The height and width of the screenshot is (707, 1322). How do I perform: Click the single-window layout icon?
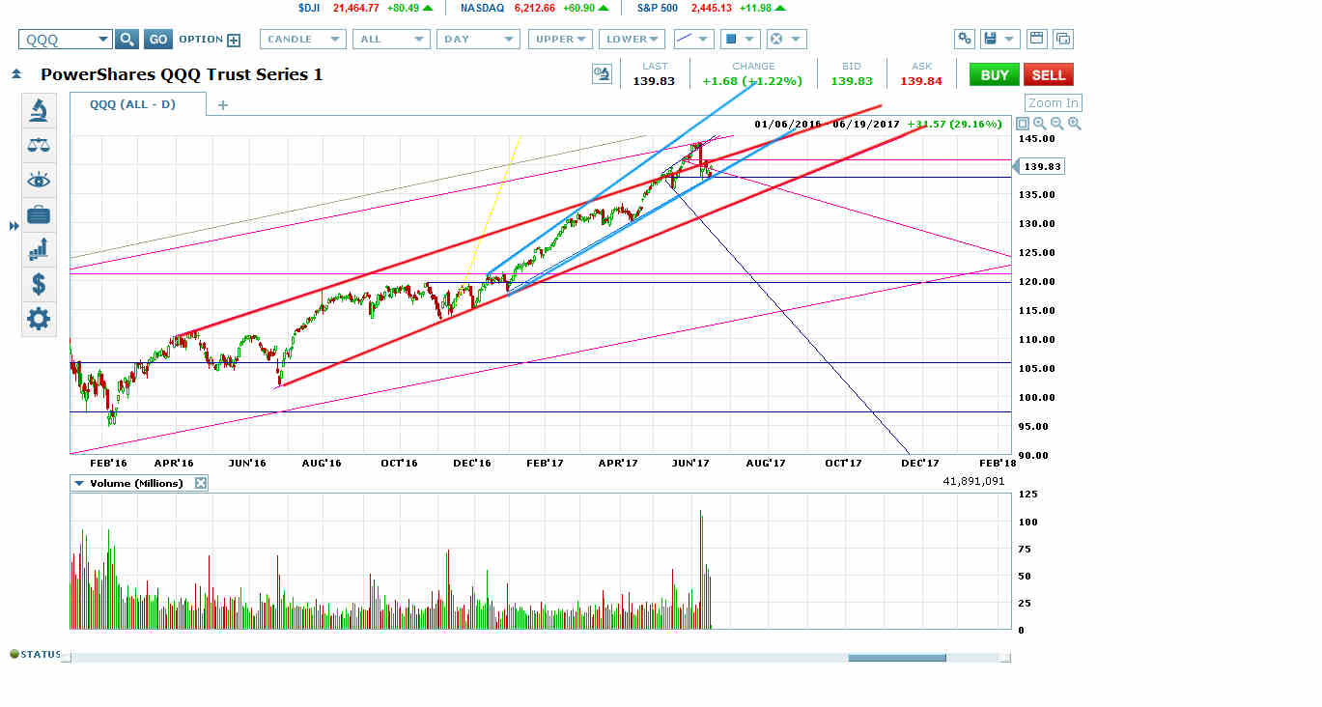tap(1037, 39)
